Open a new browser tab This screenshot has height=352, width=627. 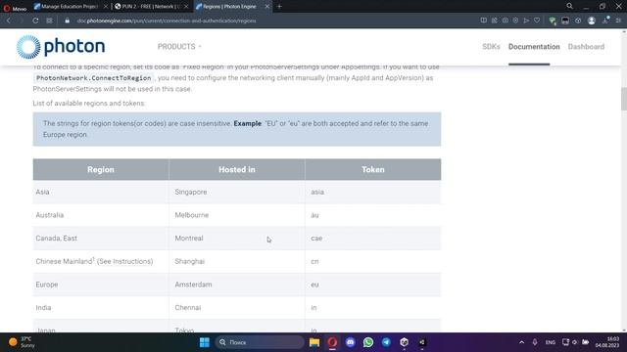pyautogui.click(x=279, y=7)
